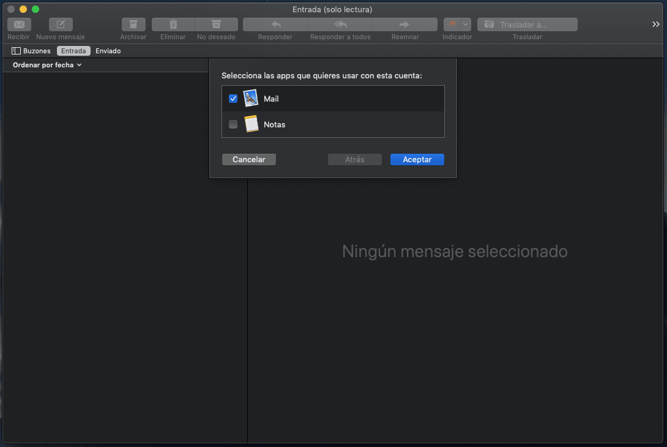Uncheck the Mail app checkbox
The height and width of the screenshot is (447, 667).
[x=233, y=99]
